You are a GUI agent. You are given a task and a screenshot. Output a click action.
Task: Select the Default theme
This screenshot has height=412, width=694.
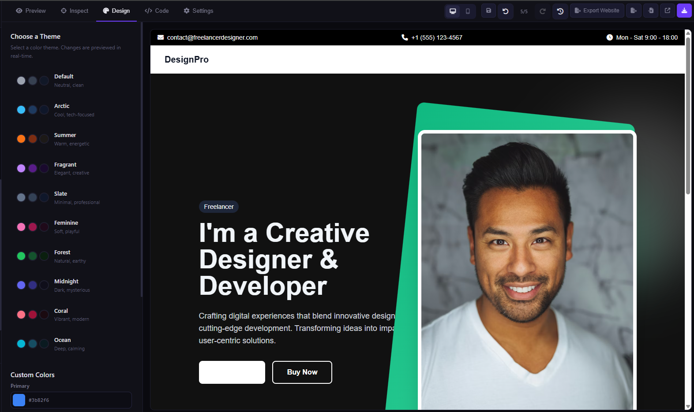point(71,81)
